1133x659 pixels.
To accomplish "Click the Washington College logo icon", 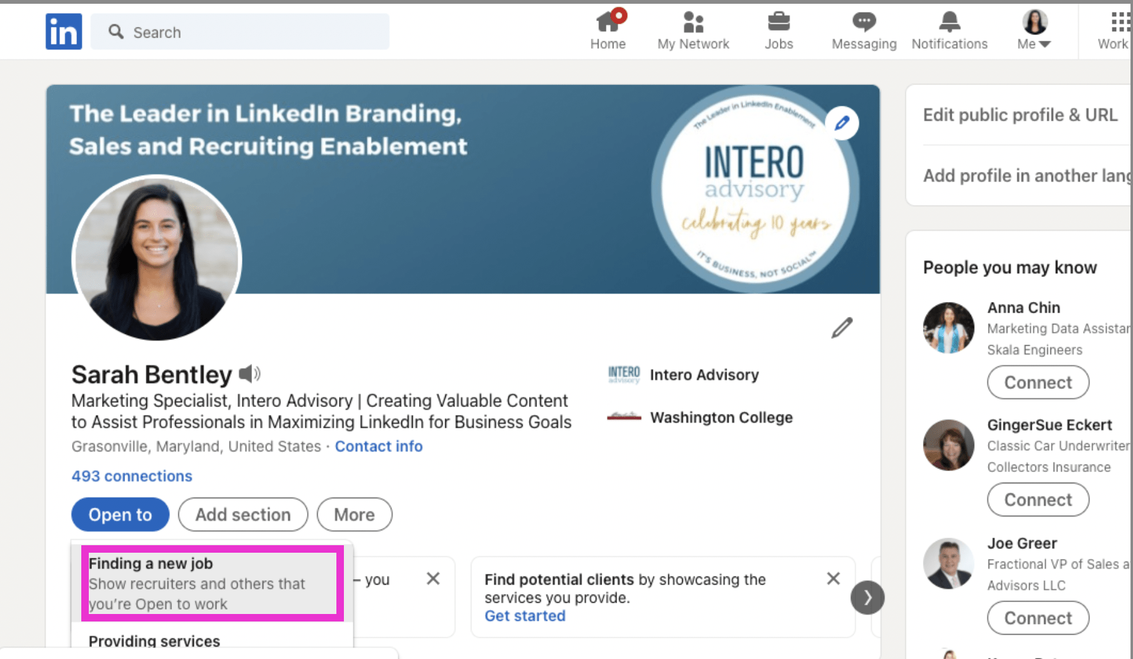I will pos(624,416).
